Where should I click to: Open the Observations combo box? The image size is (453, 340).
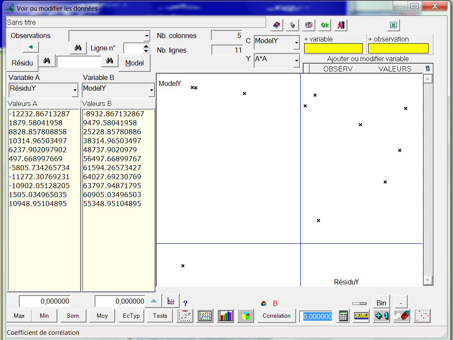147,36
